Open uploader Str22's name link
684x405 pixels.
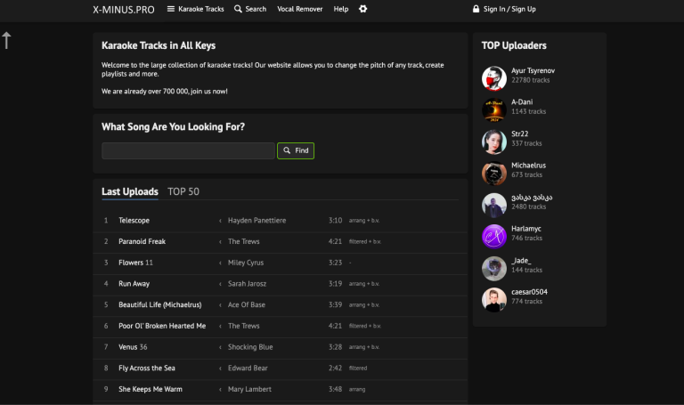(x=519, y=134)
